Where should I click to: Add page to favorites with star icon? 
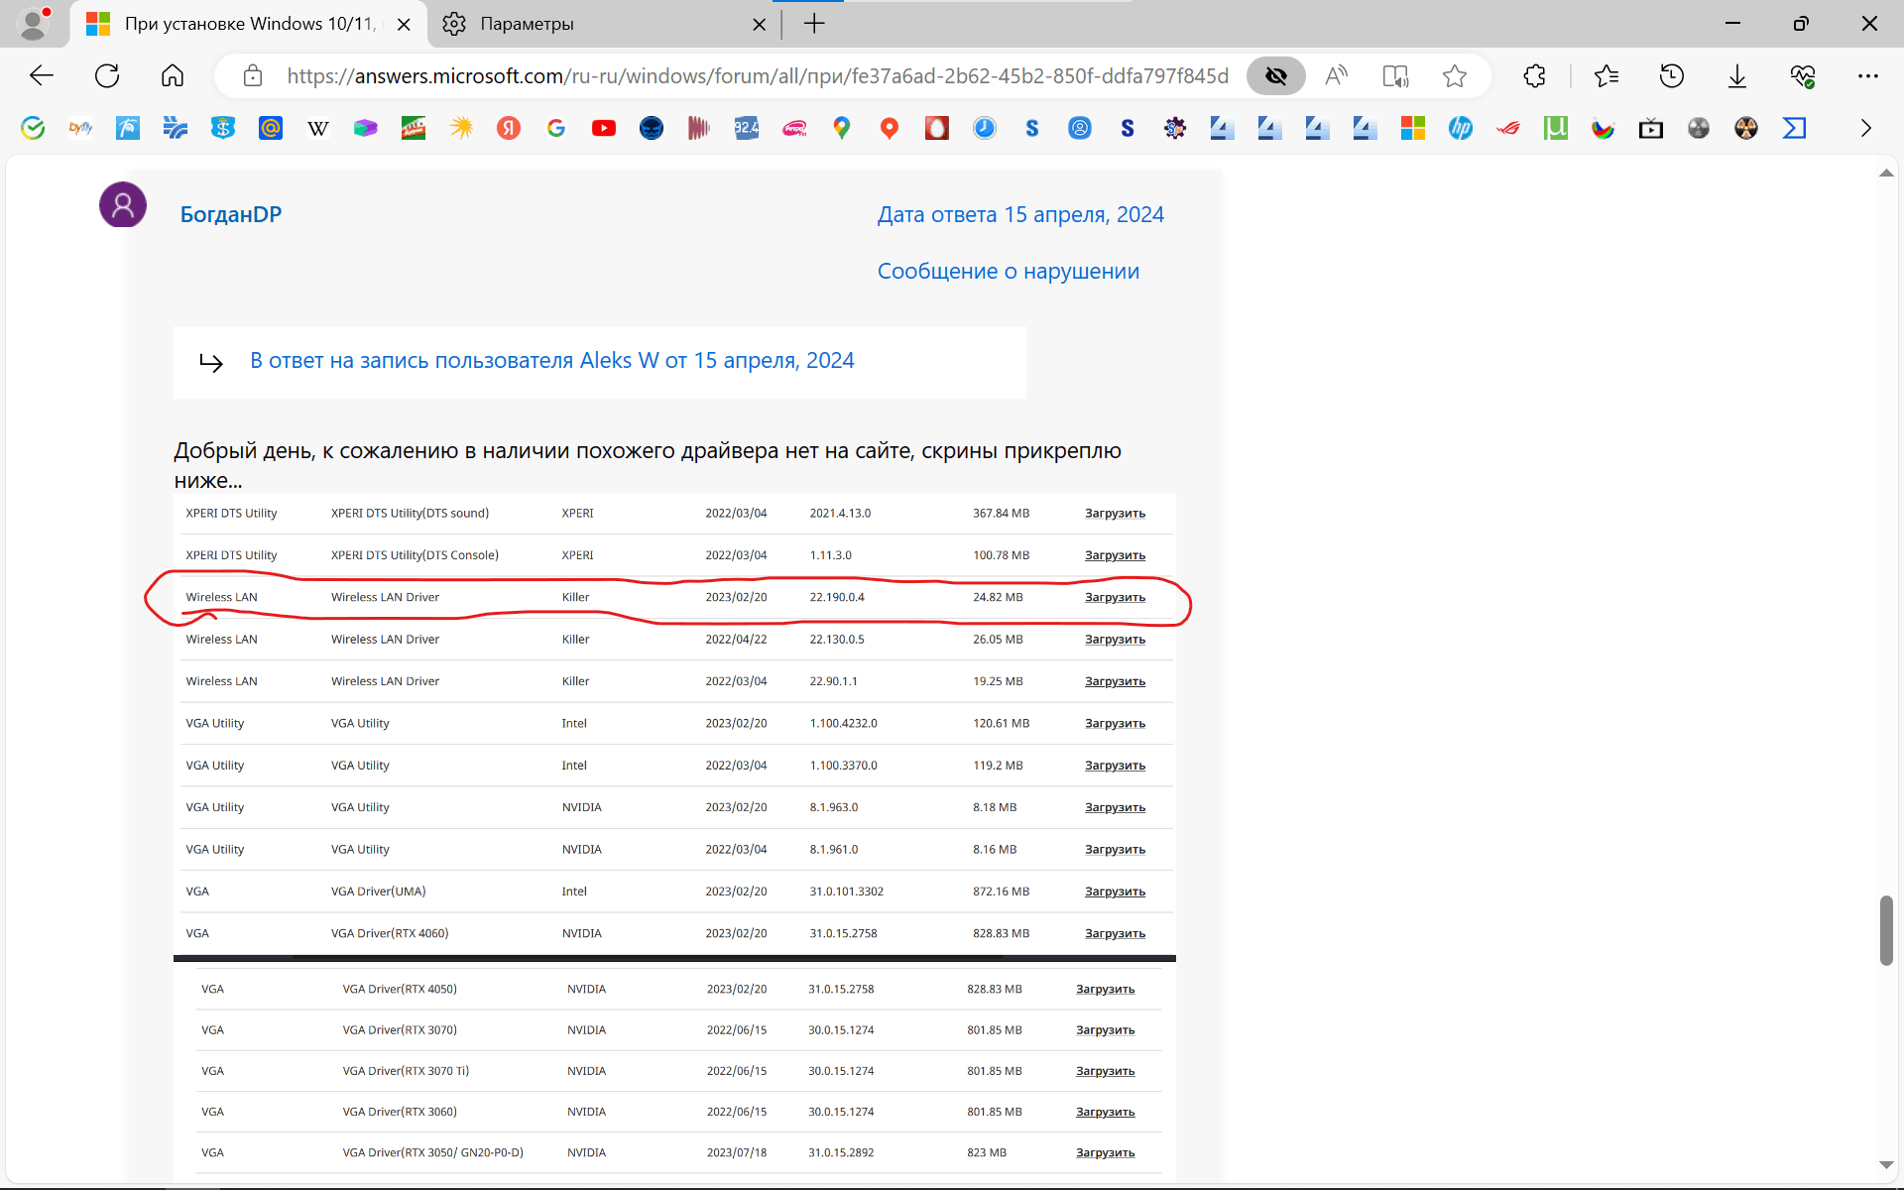click(1455, 76)
